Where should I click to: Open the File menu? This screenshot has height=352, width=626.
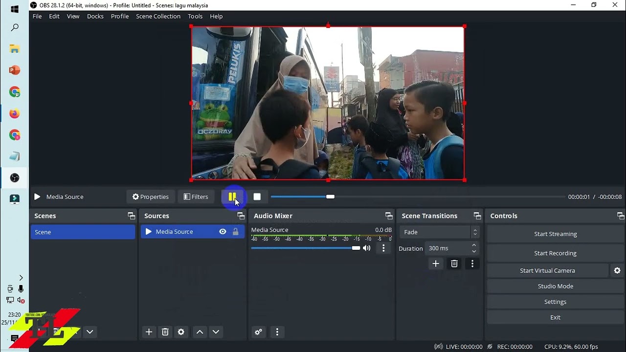point(37,16)
